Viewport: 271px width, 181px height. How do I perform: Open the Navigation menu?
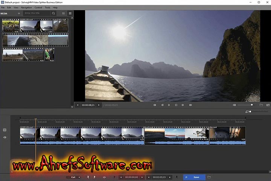(26, 8)
